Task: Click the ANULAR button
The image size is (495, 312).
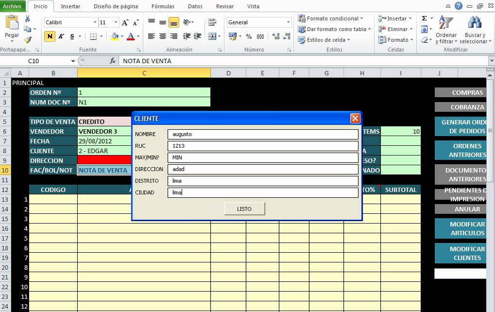Action: [x=461, y=209]
